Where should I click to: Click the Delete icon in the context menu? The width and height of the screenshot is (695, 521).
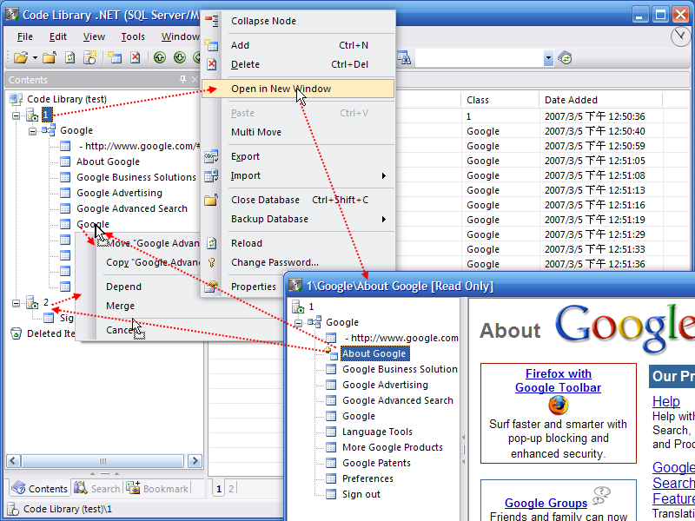coord(212,64)
